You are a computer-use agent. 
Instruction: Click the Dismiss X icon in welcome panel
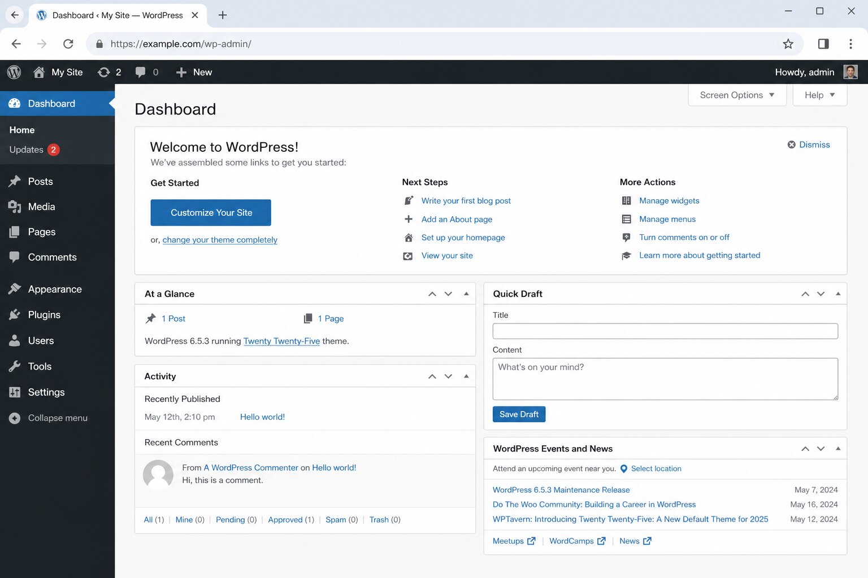coord(792,144)
